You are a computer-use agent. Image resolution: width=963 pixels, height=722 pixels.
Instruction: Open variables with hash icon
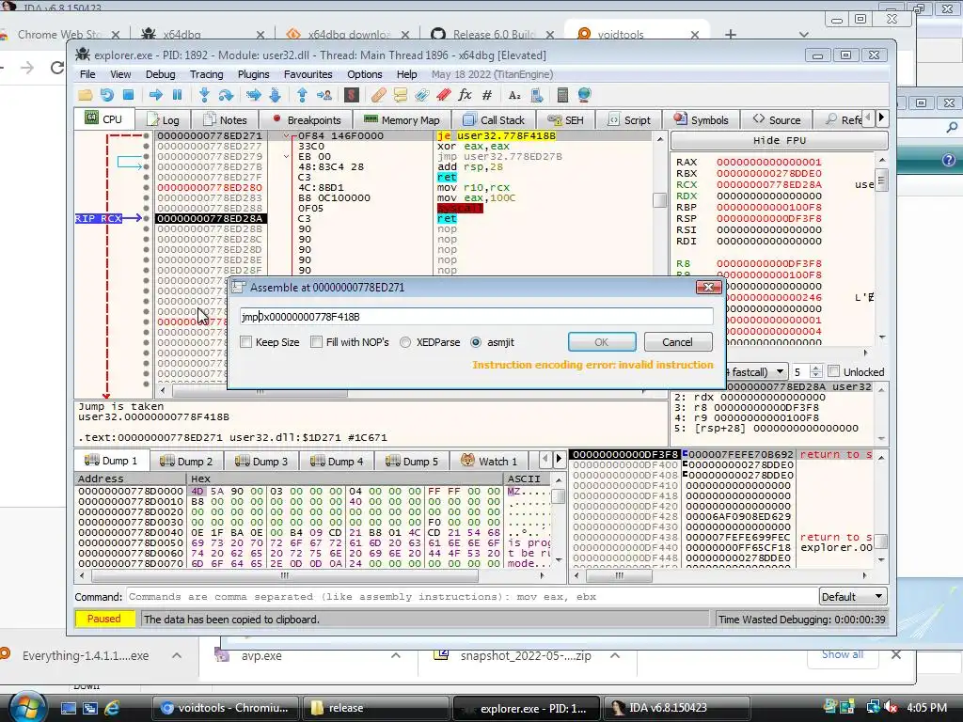pyautogui.click(x=487, y=95)
